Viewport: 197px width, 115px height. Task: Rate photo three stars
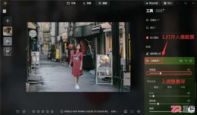(43, 112)
